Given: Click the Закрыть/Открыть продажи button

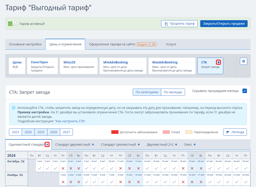Looking at the screenshot, I should point(224,23).
